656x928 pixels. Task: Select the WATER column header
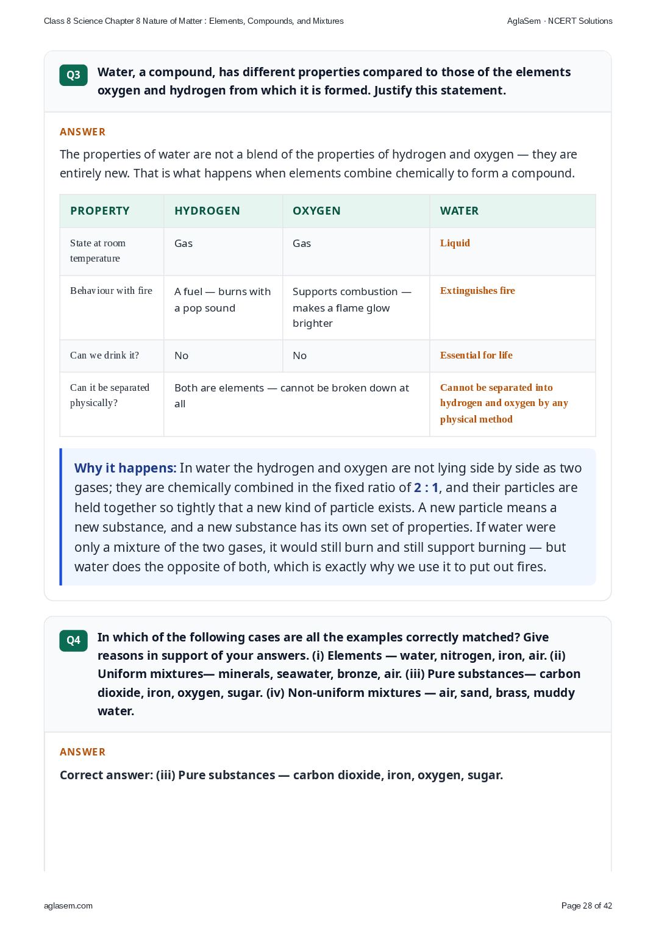coord(459,211)
